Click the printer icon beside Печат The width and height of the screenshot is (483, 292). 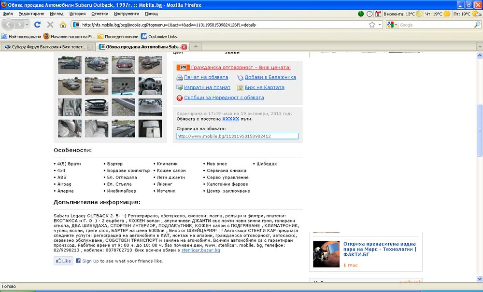(180, 78)
